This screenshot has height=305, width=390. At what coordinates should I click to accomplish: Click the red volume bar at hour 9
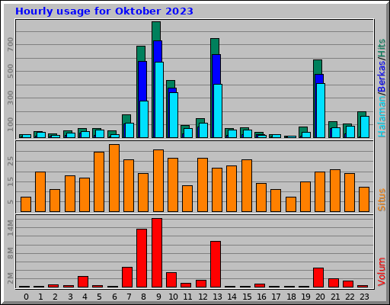[x=157, y=252]
